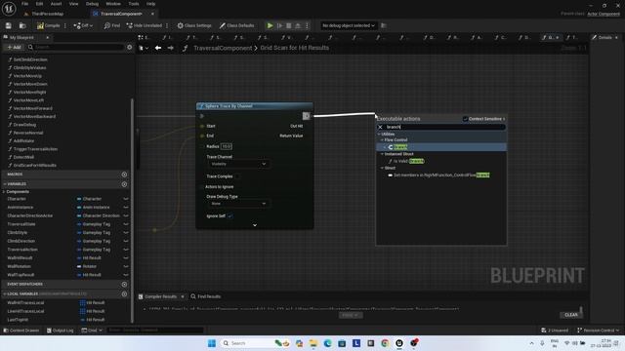Click the Browse to asset icon
The height and width of the screenshot is (351, 625).
pyautogui.click(x=22, y=25)
